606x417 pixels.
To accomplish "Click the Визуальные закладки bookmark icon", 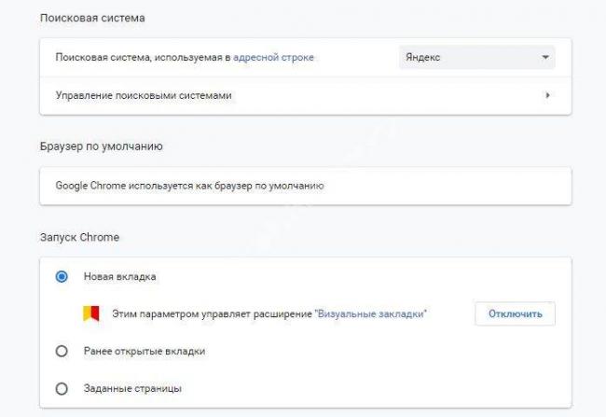I will point(91,313).
